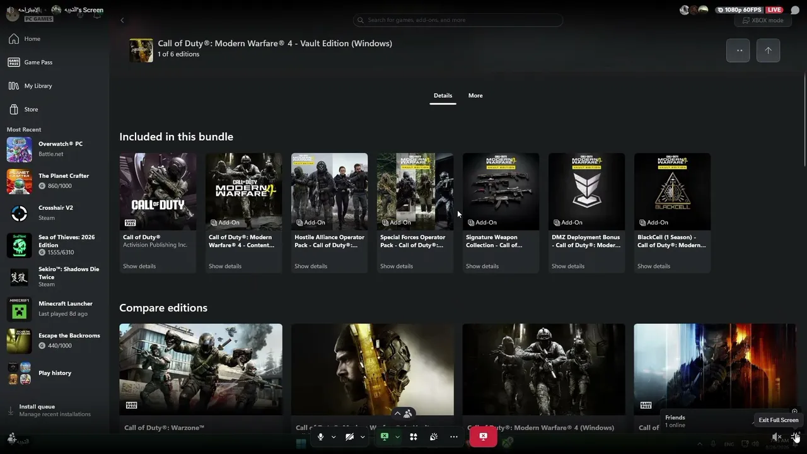Screen dimensions: 807x454
Task: Open the Home section in sidebar
Action: [54, 39]
